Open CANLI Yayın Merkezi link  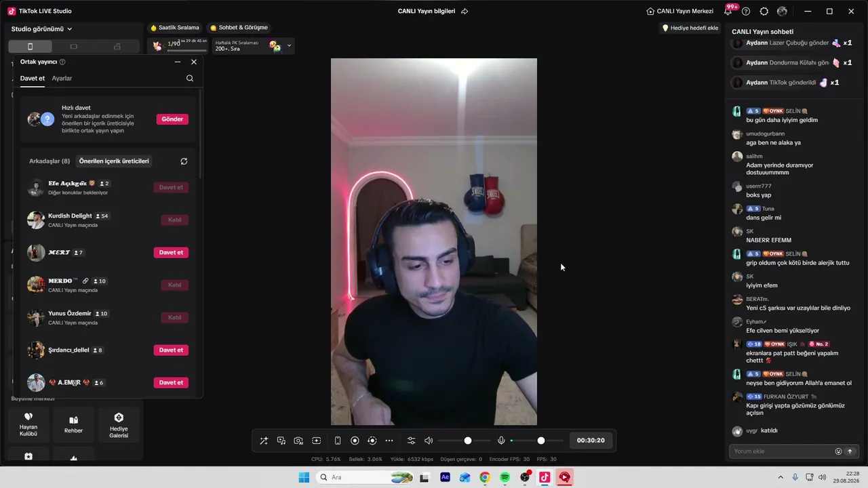point(680,12)
